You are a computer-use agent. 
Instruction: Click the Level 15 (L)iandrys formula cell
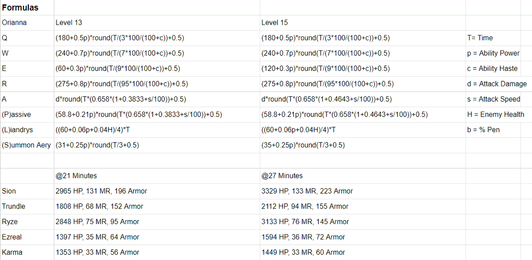(362, 130)
